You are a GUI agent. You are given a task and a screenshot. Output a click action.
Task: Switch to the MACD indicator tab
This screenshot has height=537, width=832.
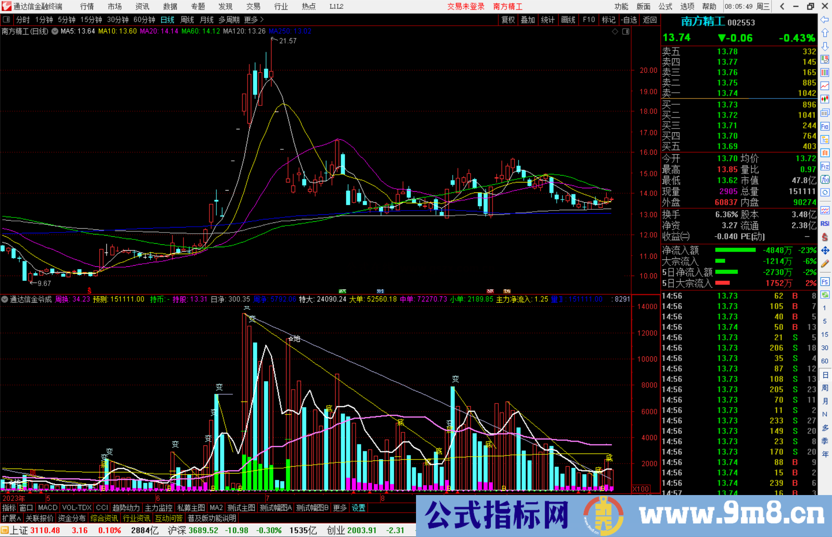(48, 508)
